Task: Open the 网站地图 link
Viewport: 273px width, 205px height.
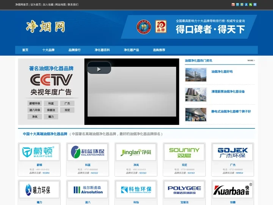Action: pyautogui.click(x=60, y=5)
